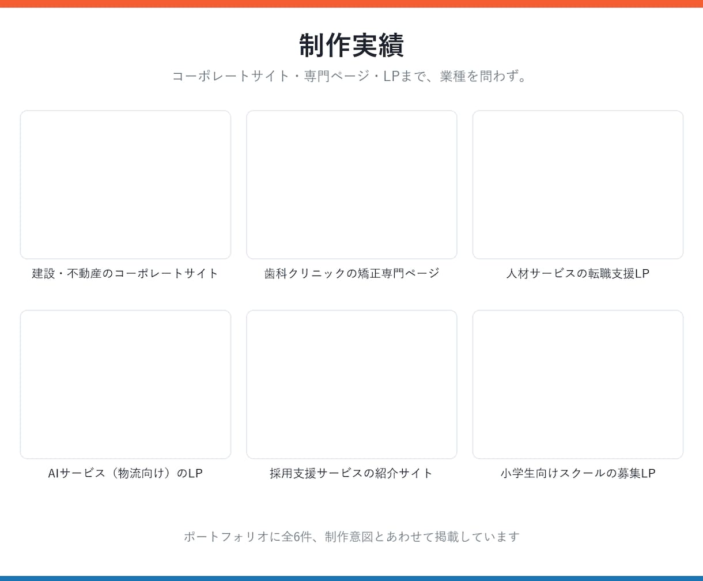Open the 建設・不動産のコーポレートサイト thumbnail card
703x581 pixels.
click(126, 184)
